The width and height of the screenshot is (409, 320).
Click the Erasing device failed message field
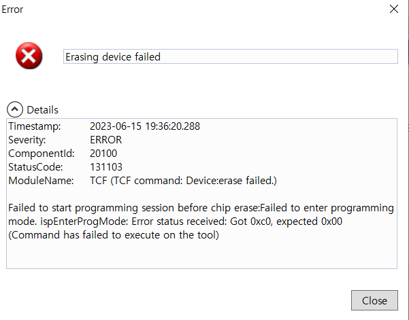[x=229, y=57]
